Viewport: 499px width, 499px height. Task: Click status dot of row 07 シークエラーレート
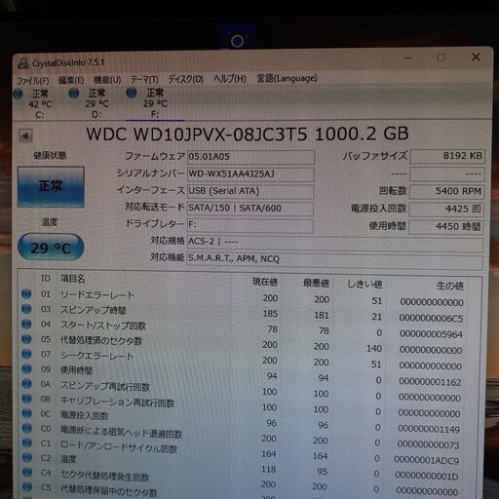point(26,354)
